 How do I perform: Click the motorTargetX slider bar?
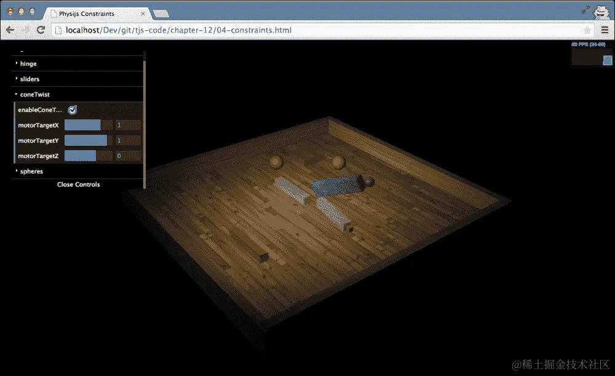(x=88, y=125)
